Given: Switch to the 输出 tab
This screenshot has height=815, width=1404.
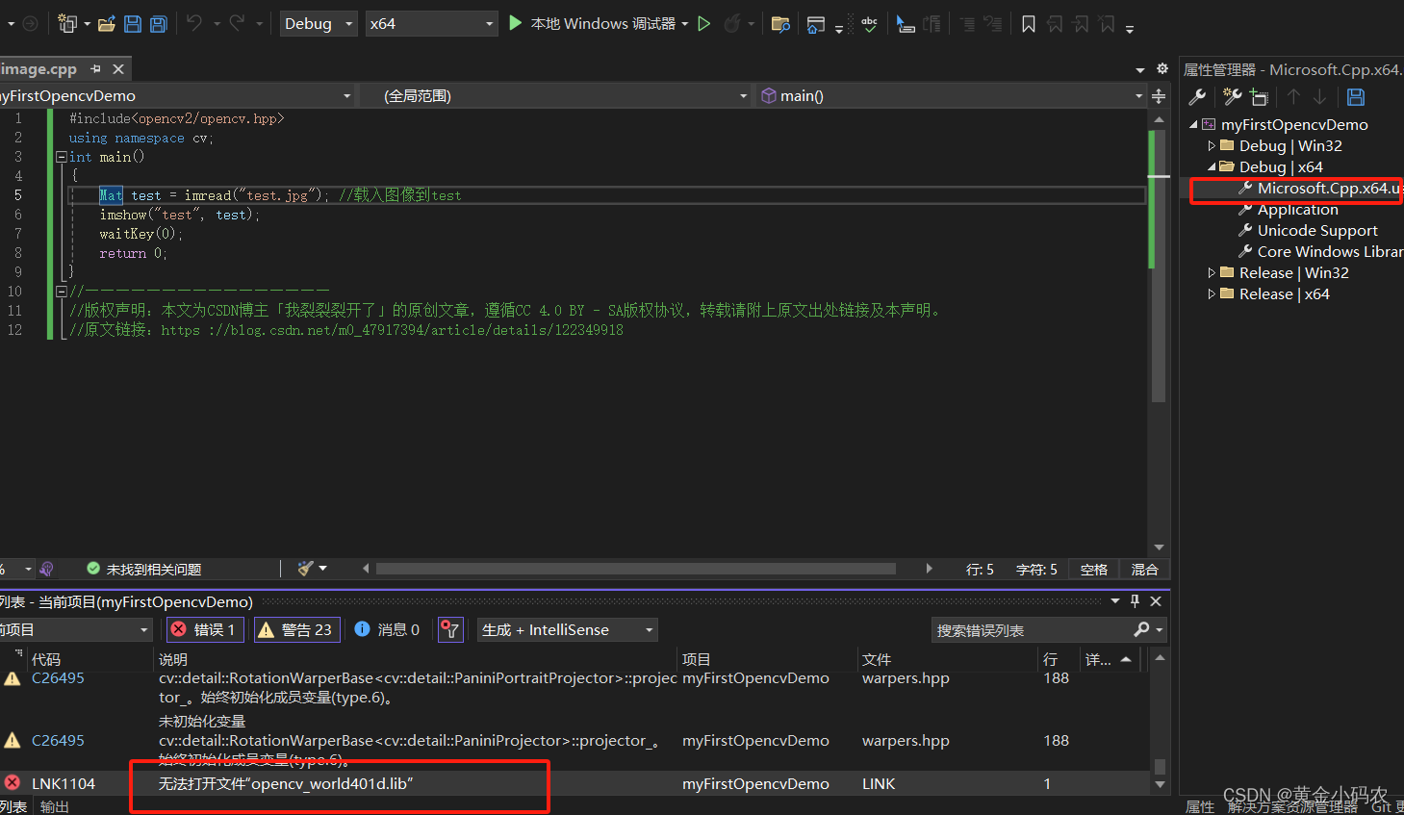Looking at the screenshot, I should 53,806.
